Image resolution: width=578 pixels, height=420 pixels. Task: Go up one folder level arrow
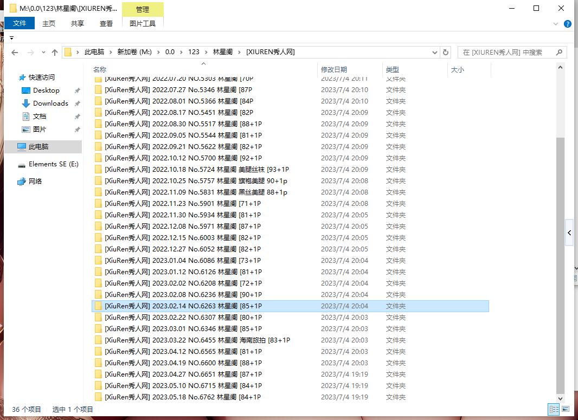coord(55,53)
